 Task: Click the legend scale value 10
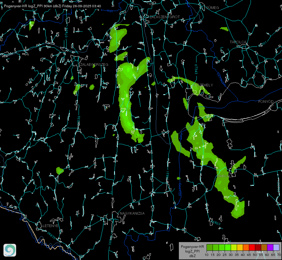(x=207, y=255)
